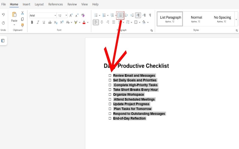This screenshot has height=149, width=239.
Task: Align the paragraph to the right
Action: click(x=108, y=22)
